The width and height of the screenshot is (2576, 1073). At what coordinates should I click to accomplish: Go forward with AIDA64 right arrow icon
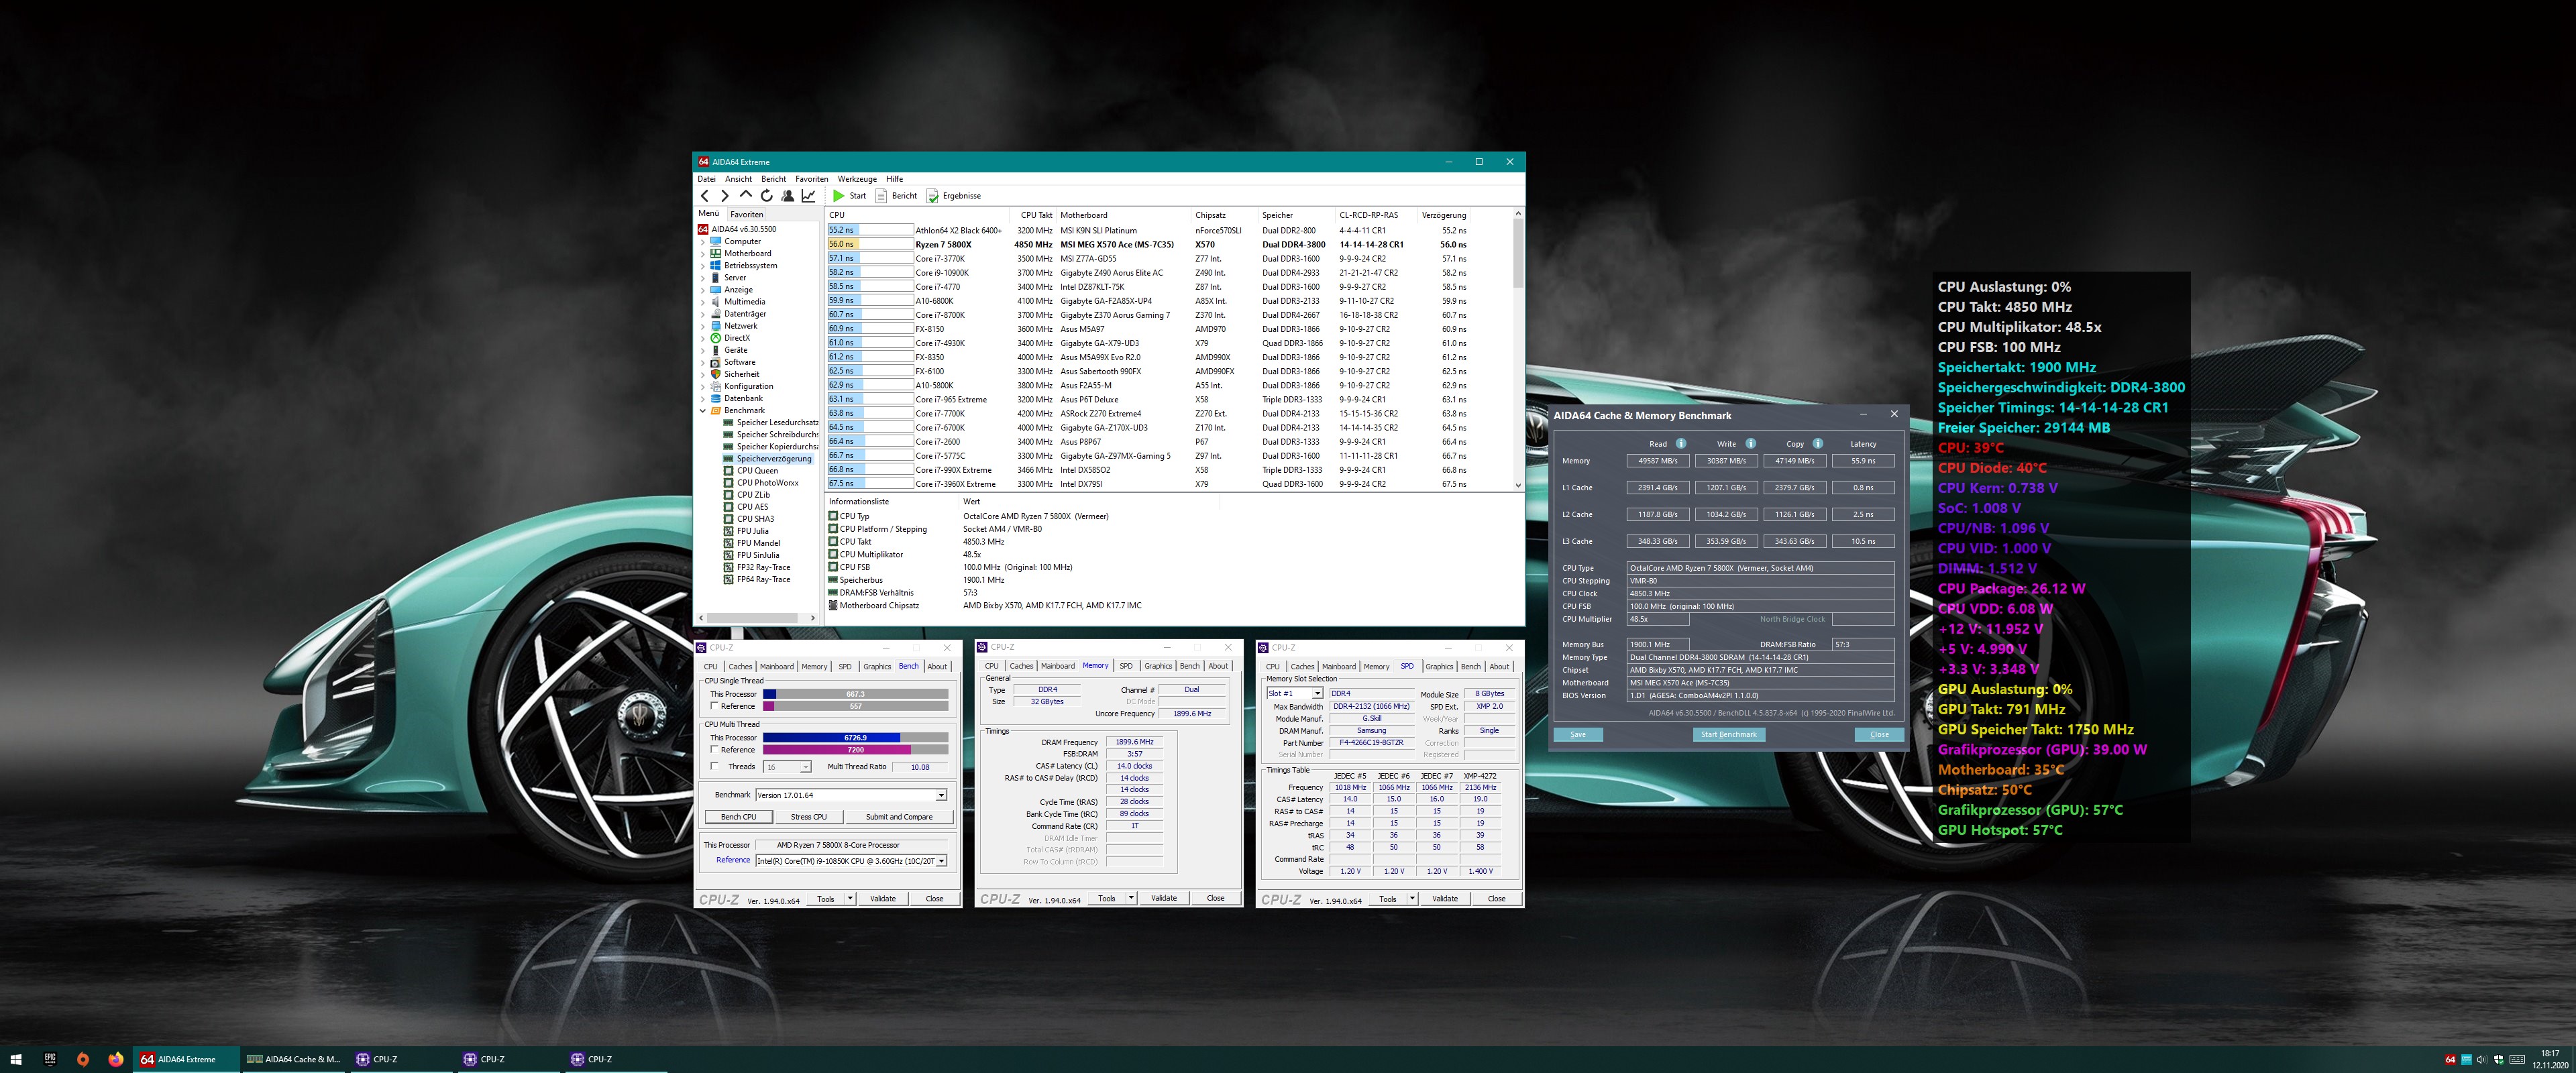click(x=725, y=196)
